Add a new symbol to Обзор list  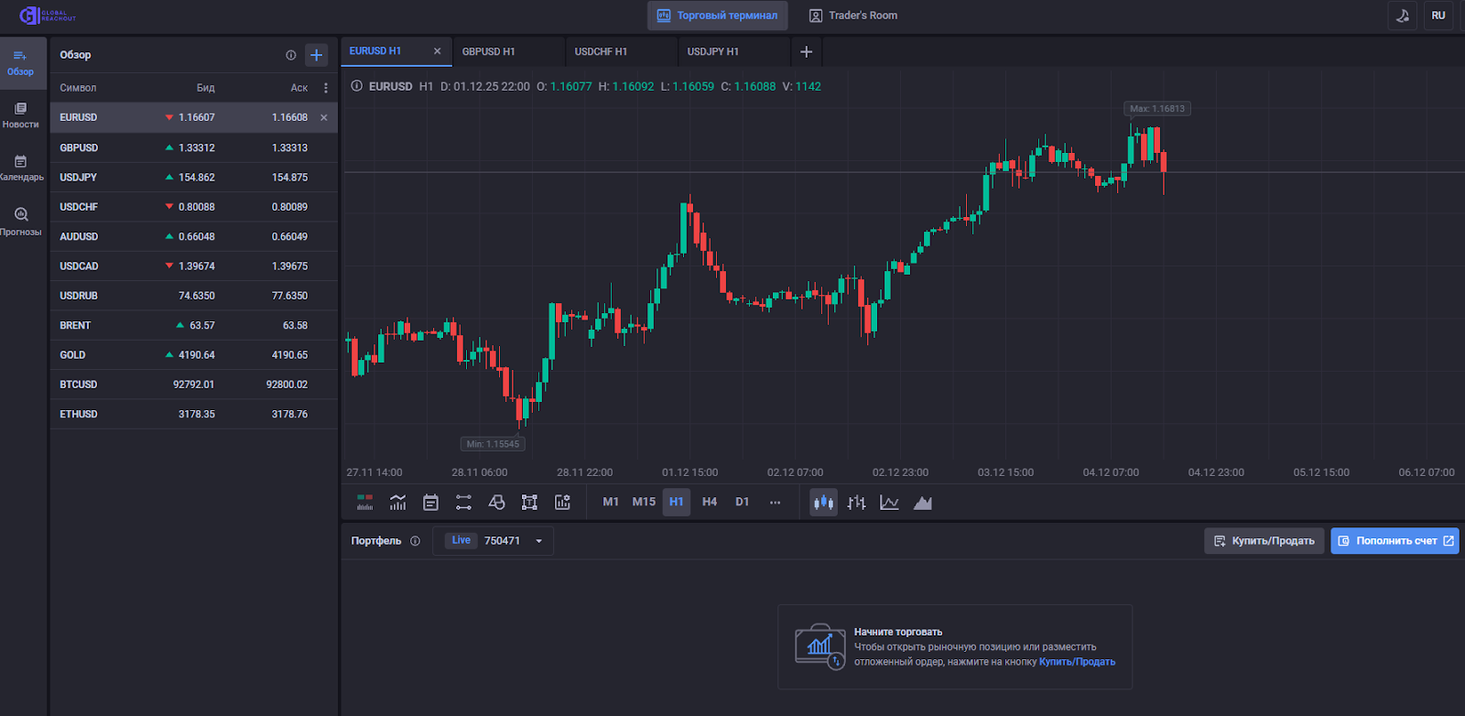[316, 55]
